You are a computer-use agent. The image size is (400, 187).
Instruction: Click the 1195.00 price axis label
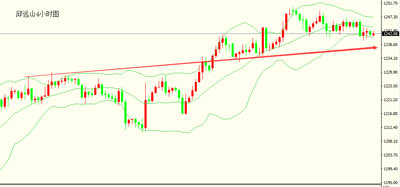[x=391, y=183]
